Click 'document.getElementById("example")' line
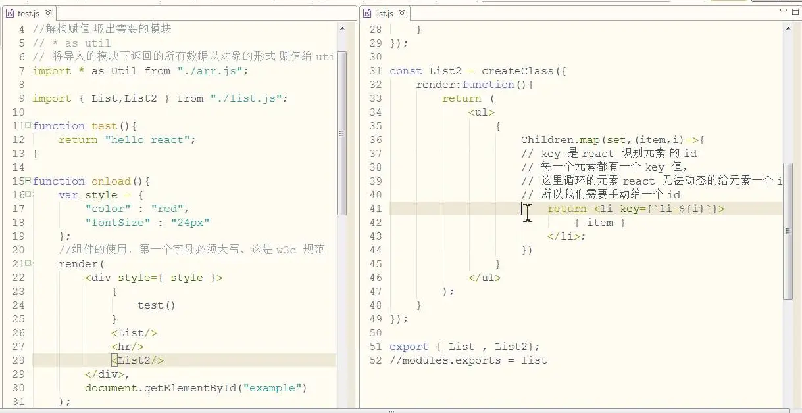This screenshot has height=413, width=802. coord(196,388)
